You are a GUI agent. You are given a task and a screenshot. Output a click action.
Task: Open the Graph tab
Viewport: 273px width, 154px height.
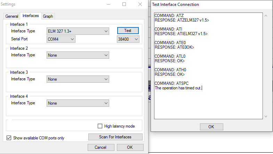pos(48,16)
